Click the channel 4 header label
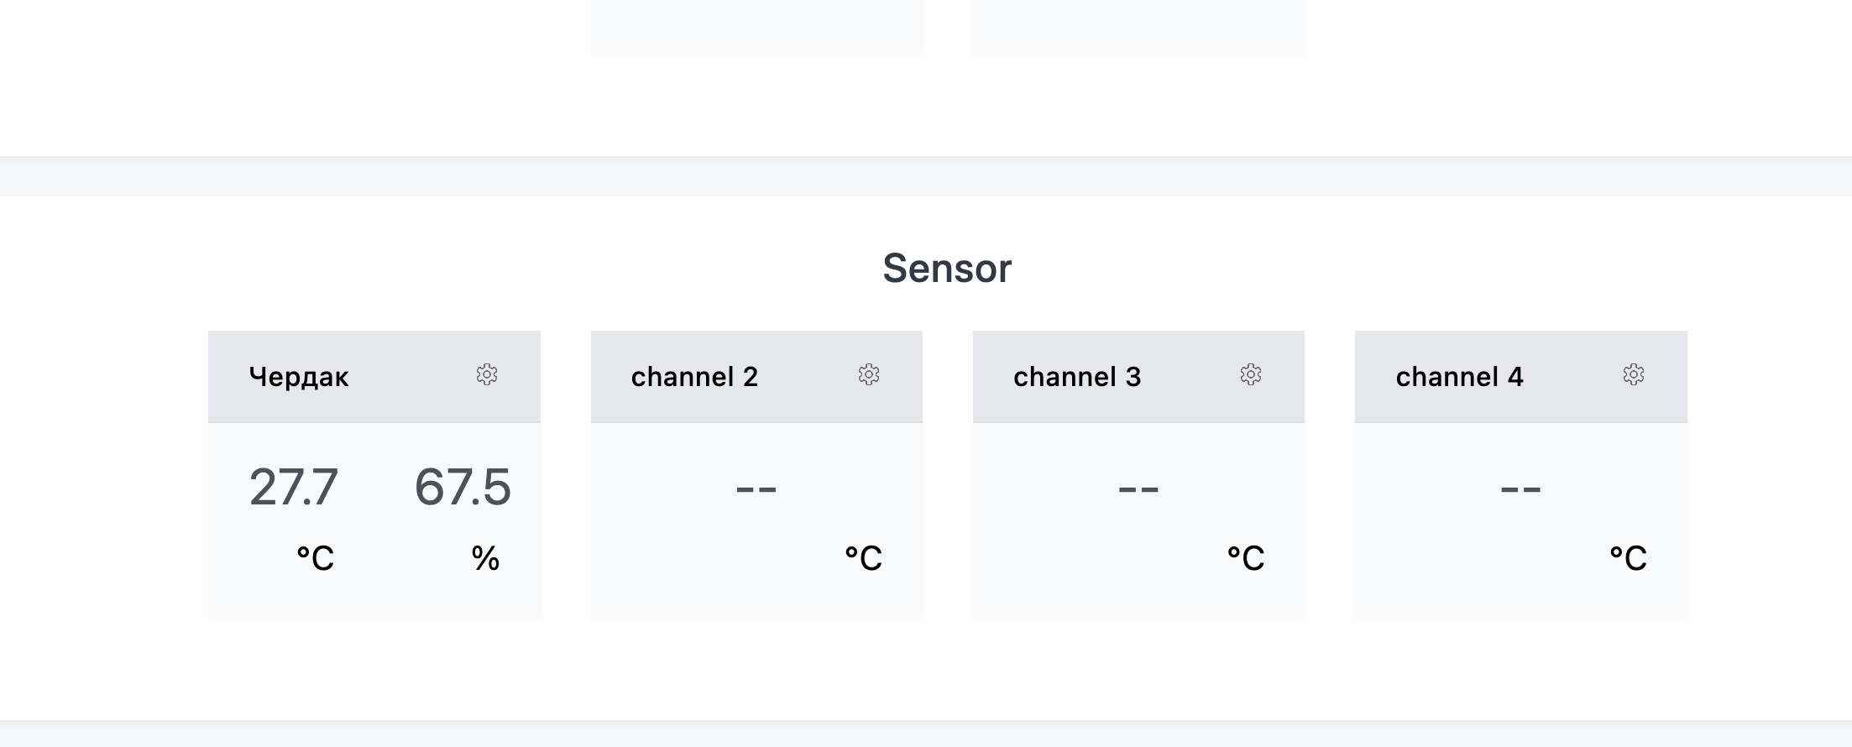The image size is (1852, 747). click(1459, 377)
